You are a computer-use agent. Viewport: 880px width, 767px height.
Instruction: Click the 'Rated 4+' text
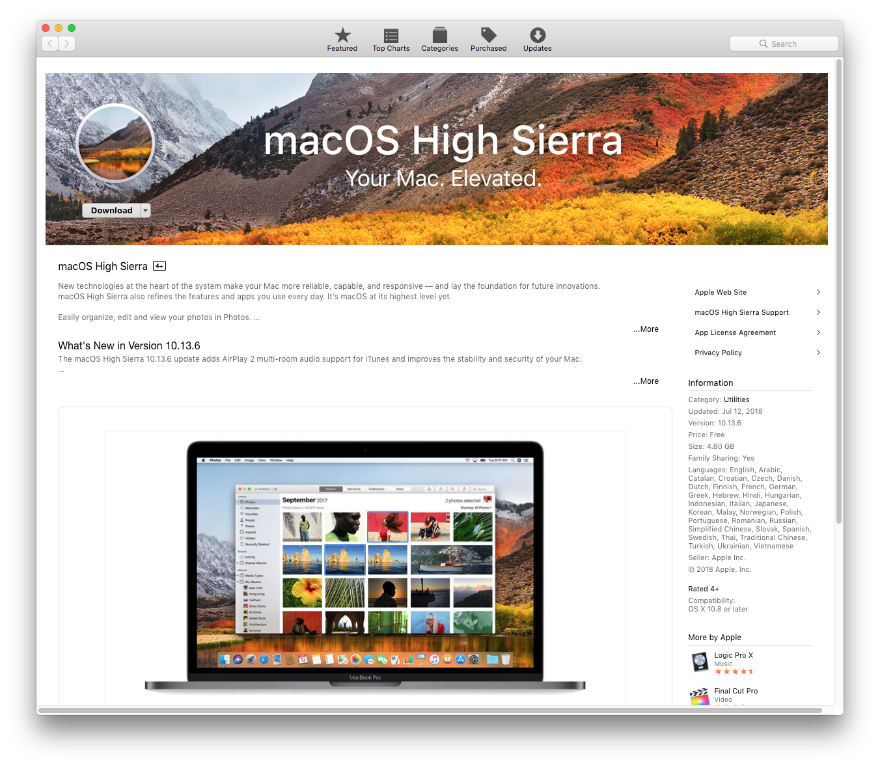[704, 589]
